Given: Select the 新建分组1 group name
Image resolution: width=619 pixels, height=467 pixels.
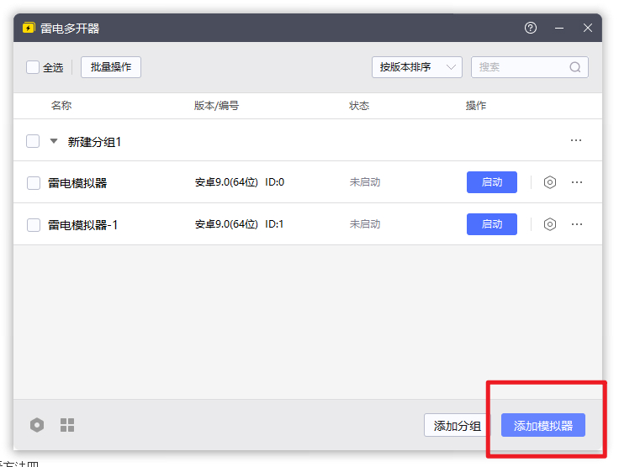Looking at the screenshot, I should (x=94, y=142).
